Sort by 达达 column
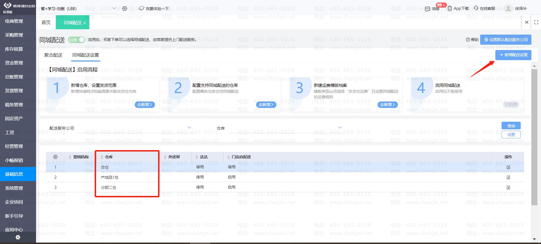This screenshot has height=244, width=541. [197, 157]
